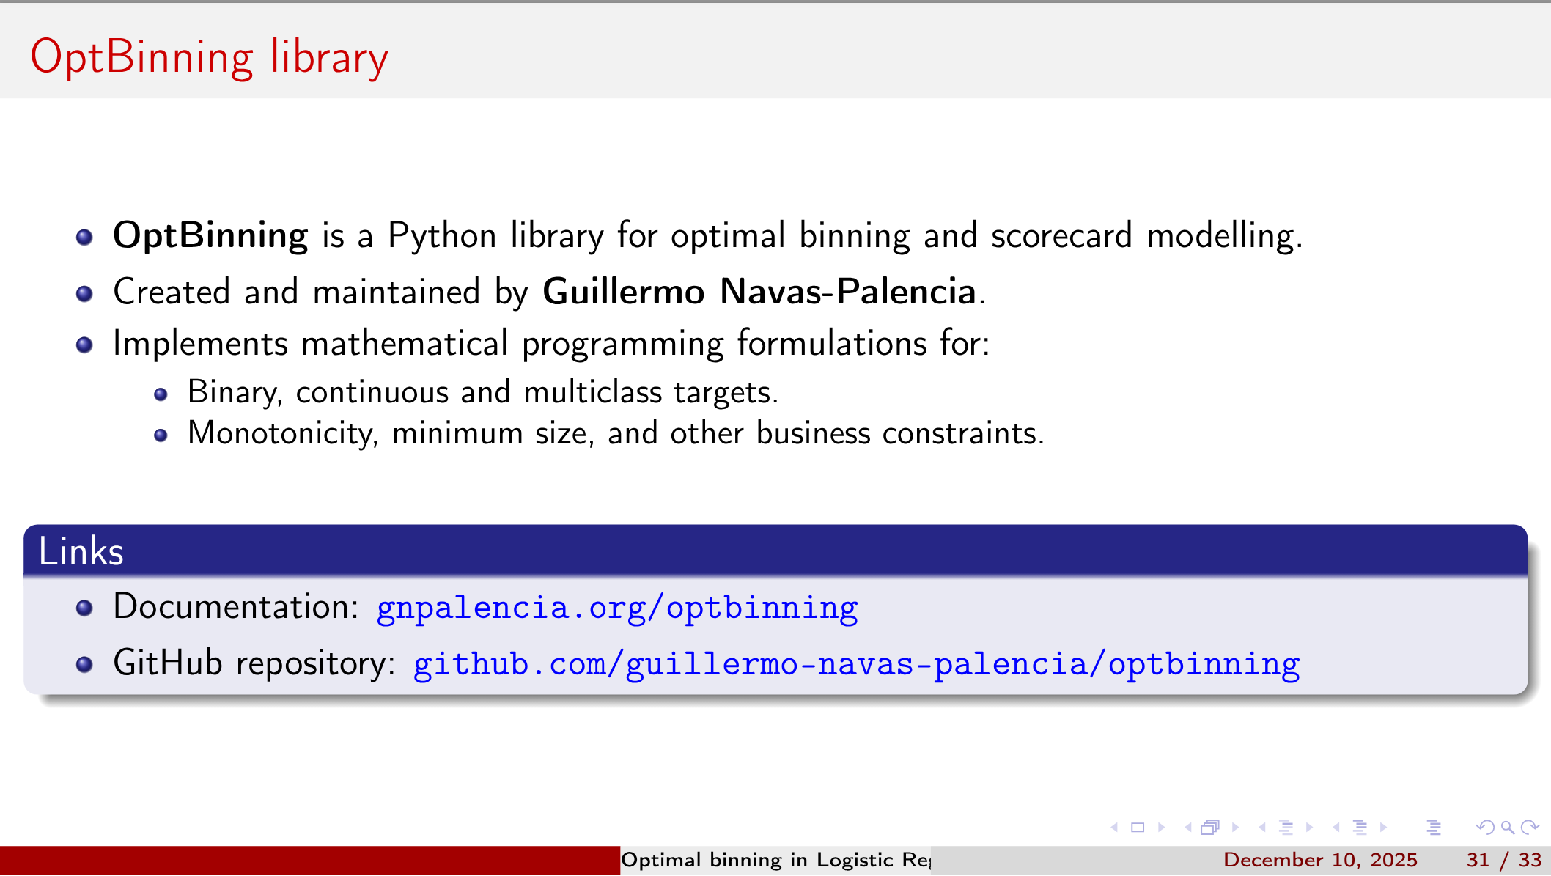Open search using the magnifier icon

[1508, 828]
